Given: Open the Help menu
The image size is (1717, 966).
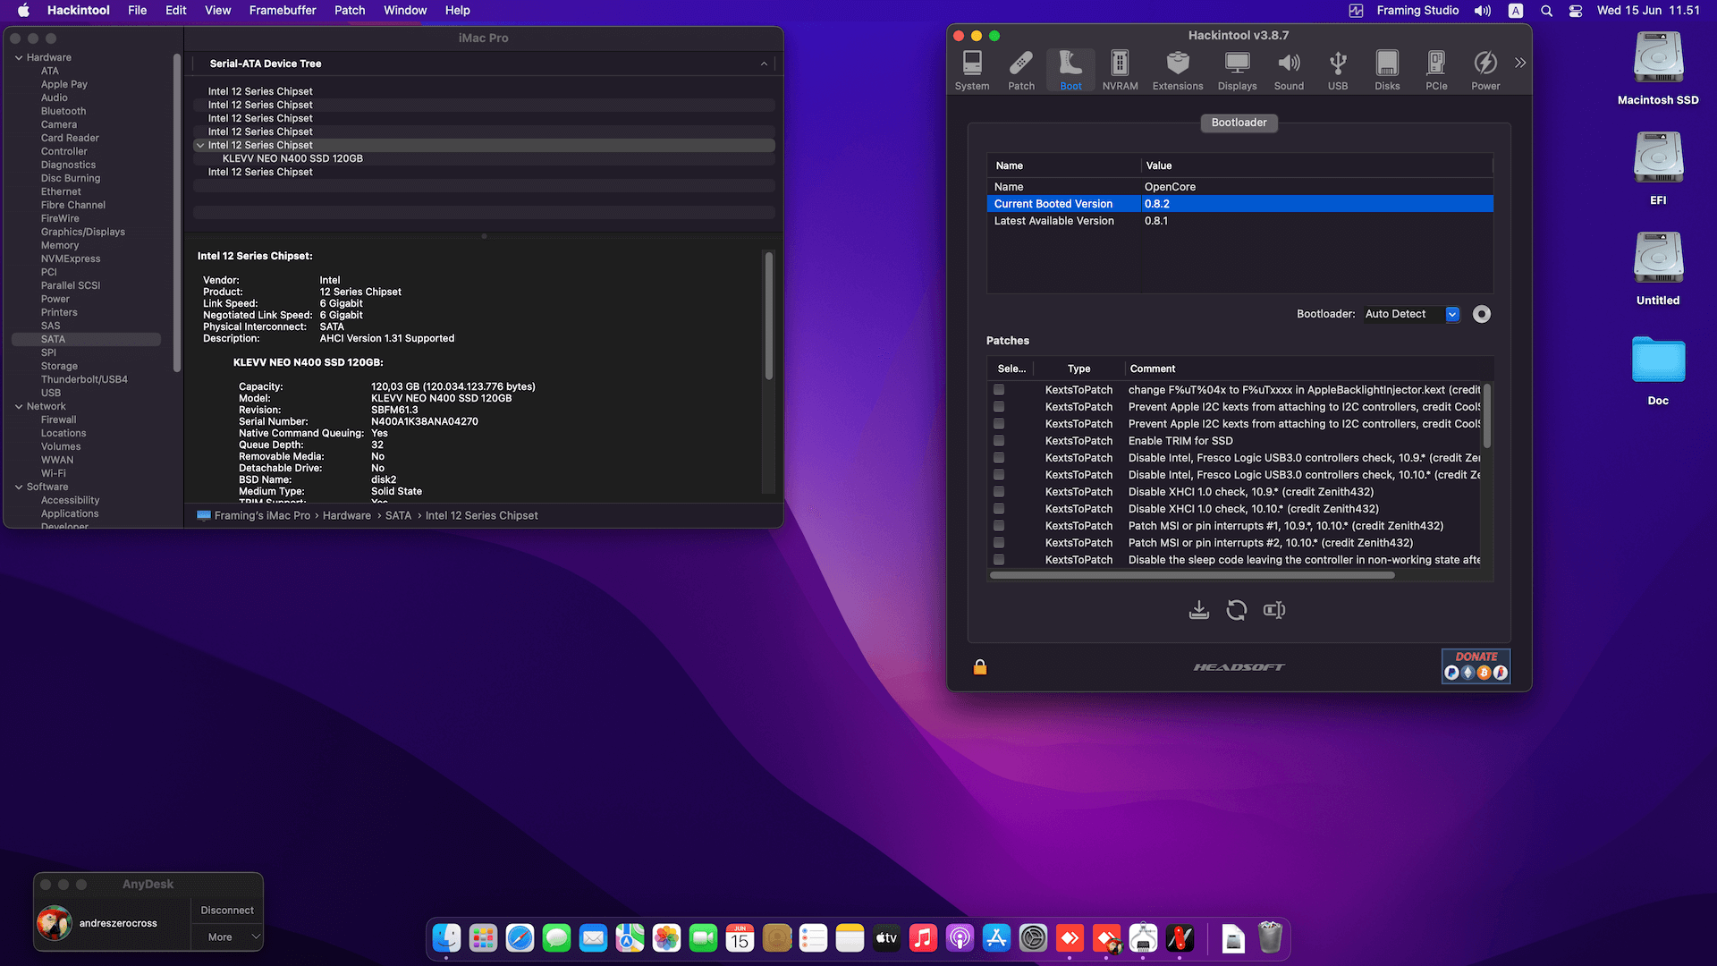Looking at the screenshot, I should [458, 10].
